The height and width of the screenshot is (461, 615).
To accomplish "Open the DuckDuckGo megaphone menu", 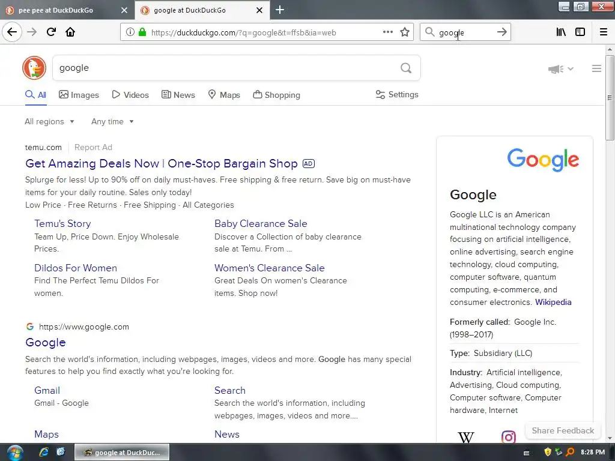I will point(560,69).
